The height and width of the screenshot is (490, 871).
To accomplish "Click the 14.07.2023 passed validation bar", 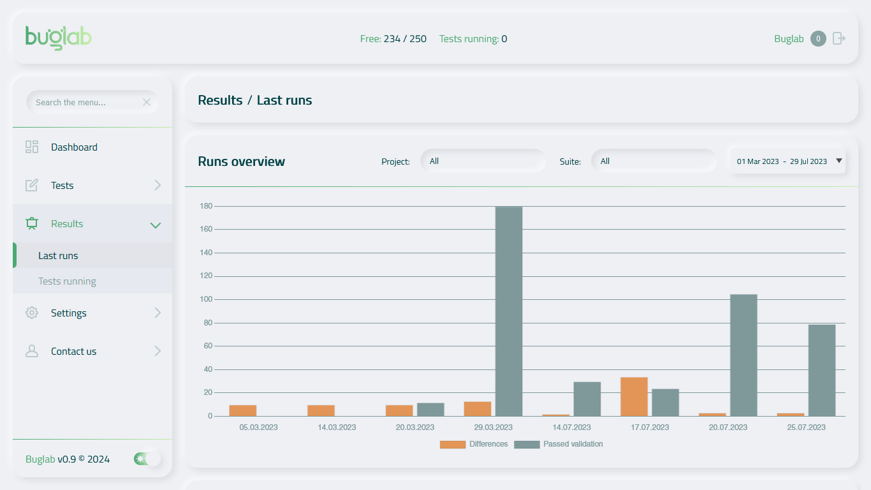I will point(587,399).
